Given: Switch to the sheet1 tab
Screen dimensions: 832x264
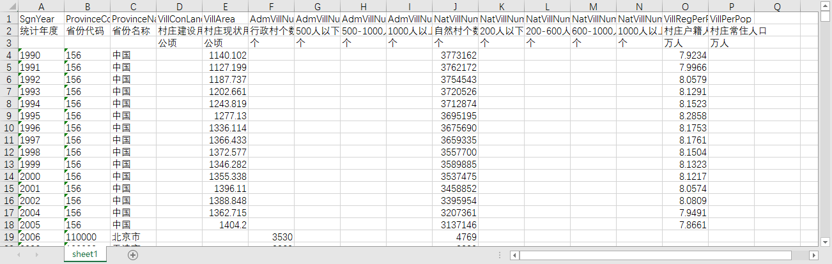Looking at the screenshot, I should pos(84,254).
